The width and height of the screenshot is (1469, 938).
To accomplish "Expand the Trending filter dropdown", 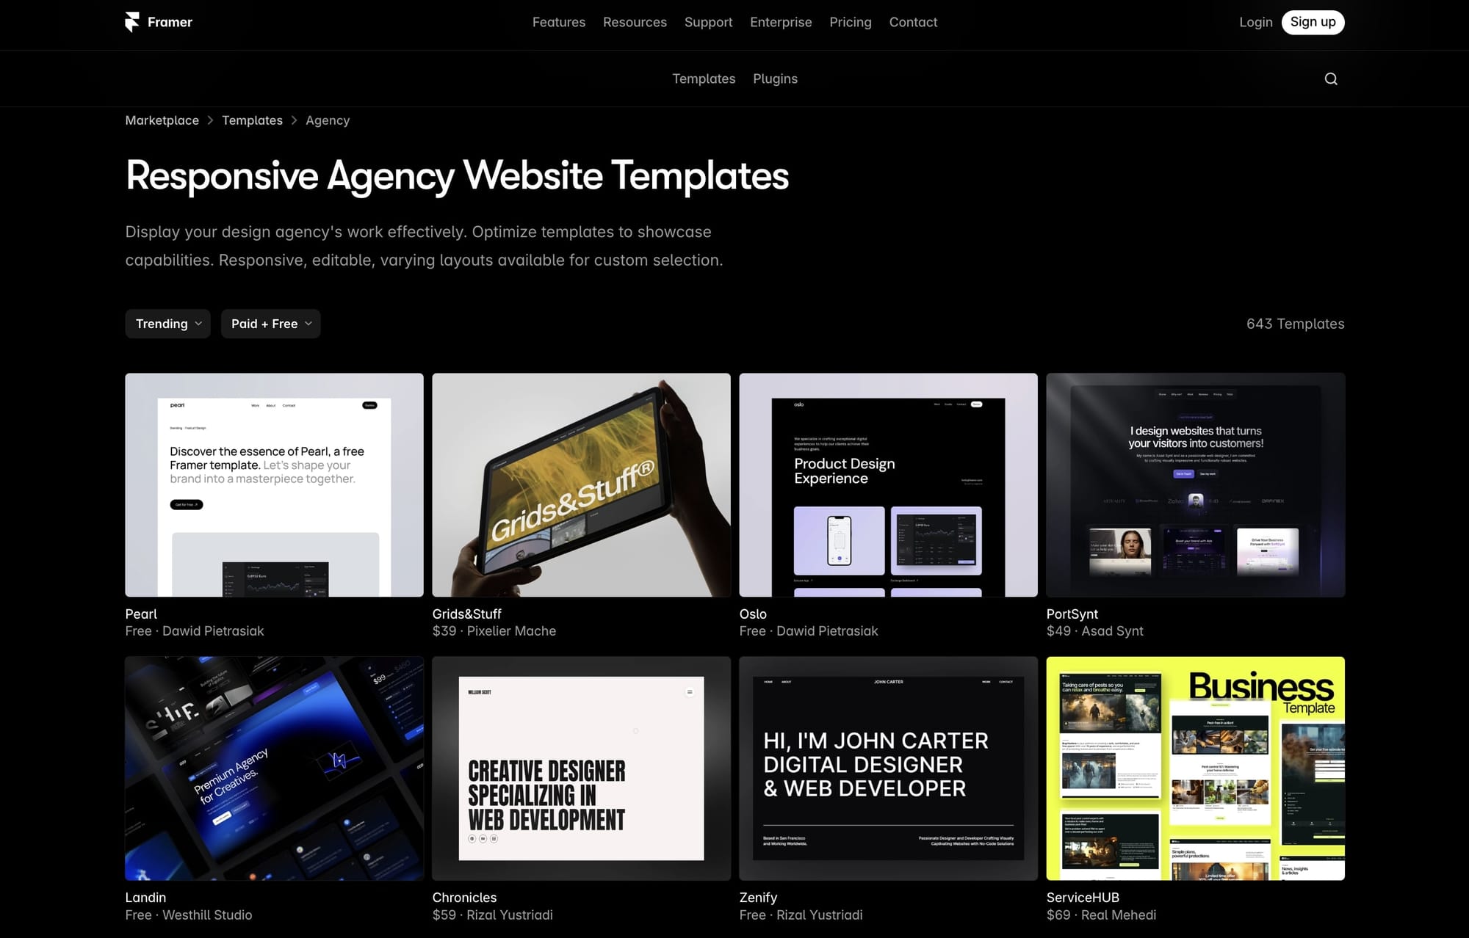I will (x=167, y=323).
